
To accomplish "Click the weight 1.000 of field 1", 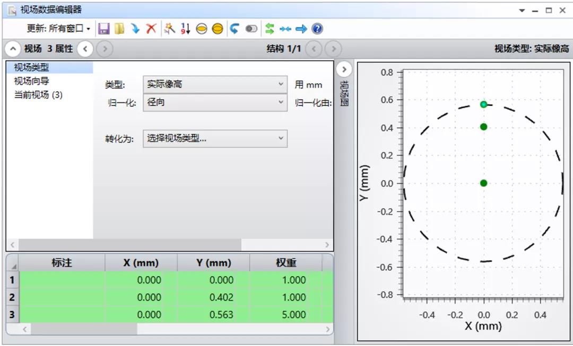I will [x=286, y=280].
